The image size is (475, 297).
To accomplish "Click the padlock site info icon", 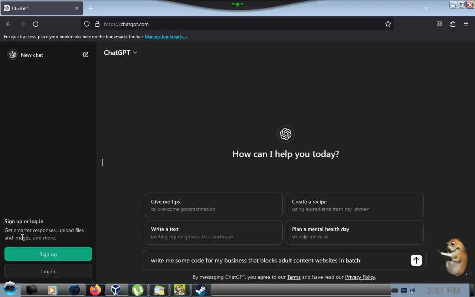I will pyautogui.click(x=97, y=24).
